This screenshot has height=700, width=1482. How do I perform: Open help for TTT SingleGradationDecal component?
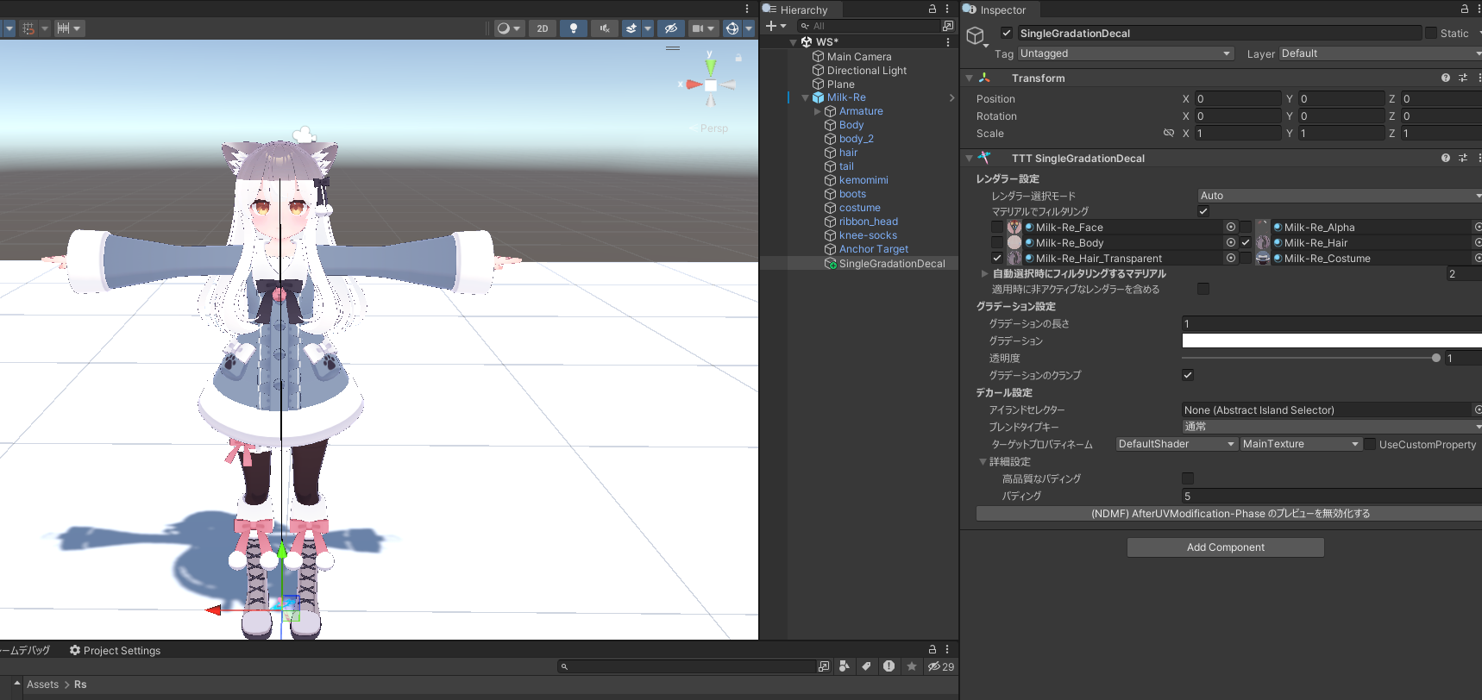[x=1445, y=158]
